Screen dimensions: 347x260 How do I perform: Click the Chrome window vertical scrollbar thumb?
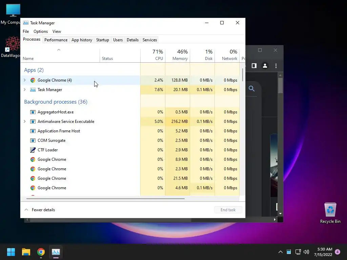(280, 86)
